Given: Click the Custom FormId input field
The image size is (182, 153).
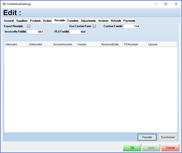Looking at the screenshot, I should [131, 26].
